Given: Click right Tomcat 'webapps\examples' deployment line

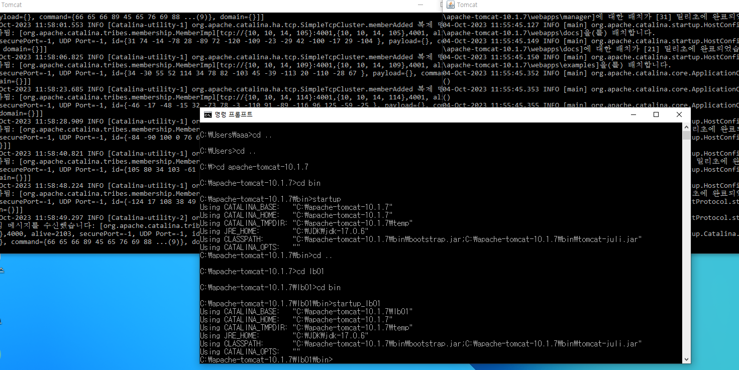Looking at the screenshot, I should click(557, 65).
